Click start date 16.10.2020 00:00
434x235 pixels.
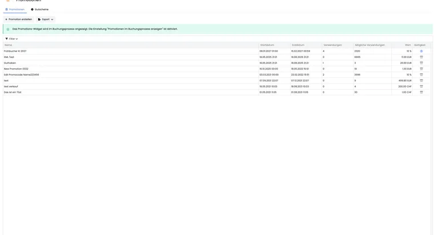coord(269,69)
